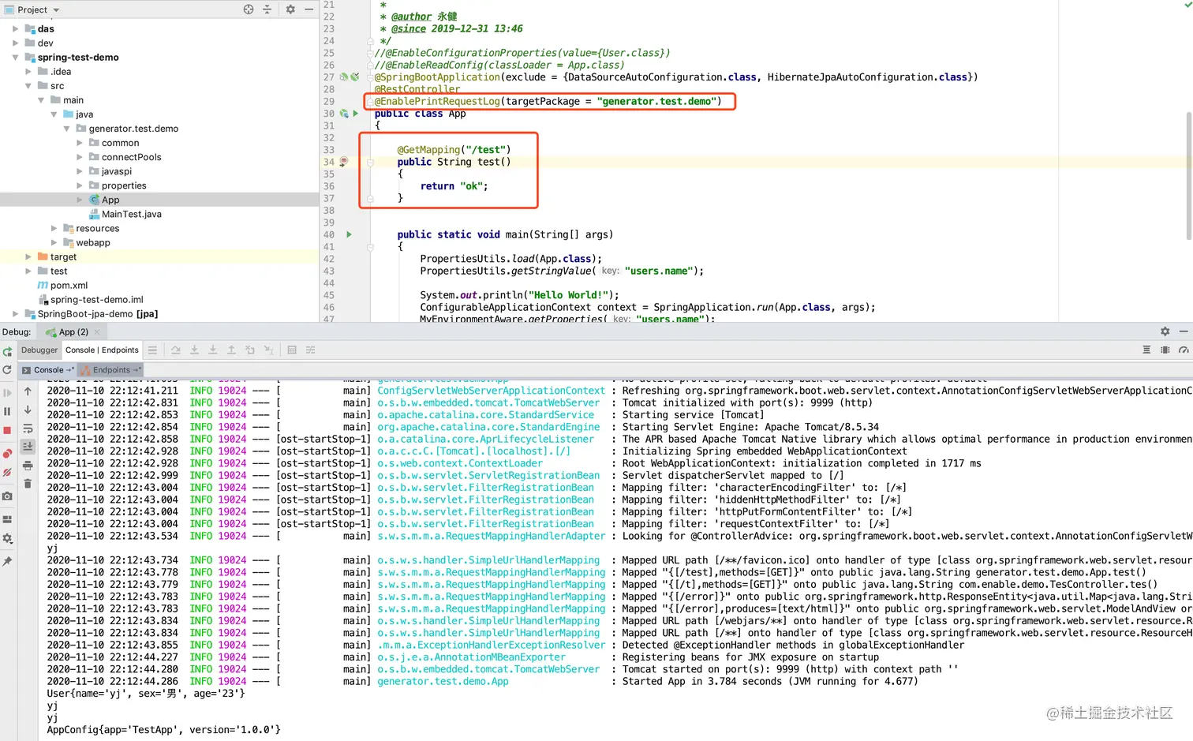Click the Step Over debug icon
Image resolution: width=1193 pixels, height=741 pixels.
pyautogui.click(x=176, y=350)
